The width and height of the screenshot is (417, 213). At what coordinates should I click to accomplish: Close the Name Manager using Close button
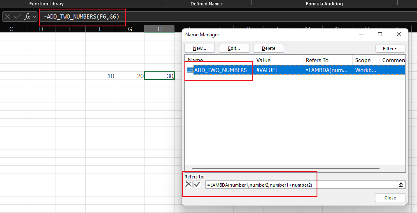pyautogui.click(x=390, y=198)
